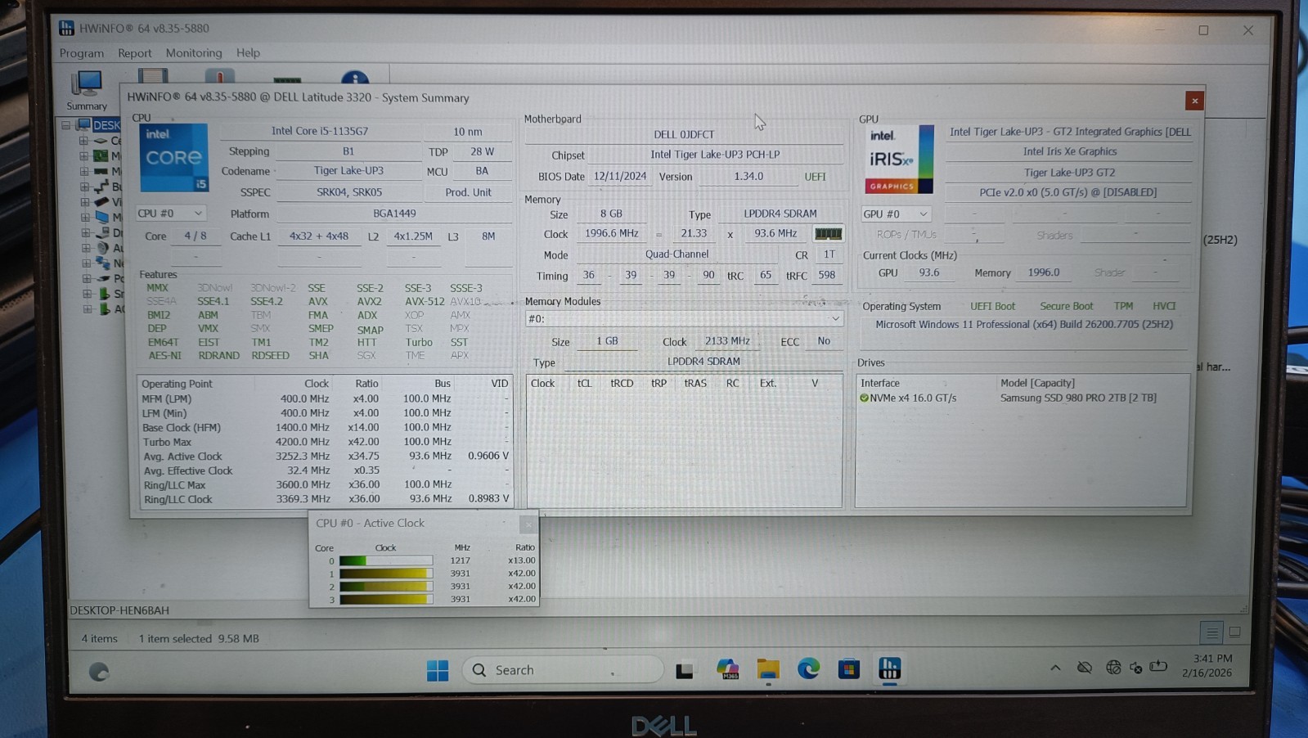1308x738 pixels.
Task: Click the Microsoft Windows 11 Professional OS text
Action: pos(1024,325)
